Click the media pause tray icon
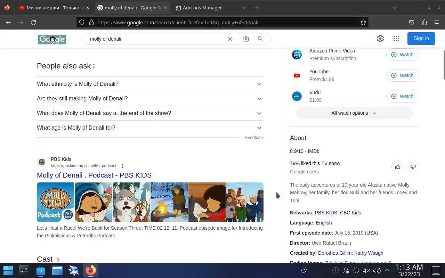The width and height of the screenshot is (445, 278). coord(356,270)
